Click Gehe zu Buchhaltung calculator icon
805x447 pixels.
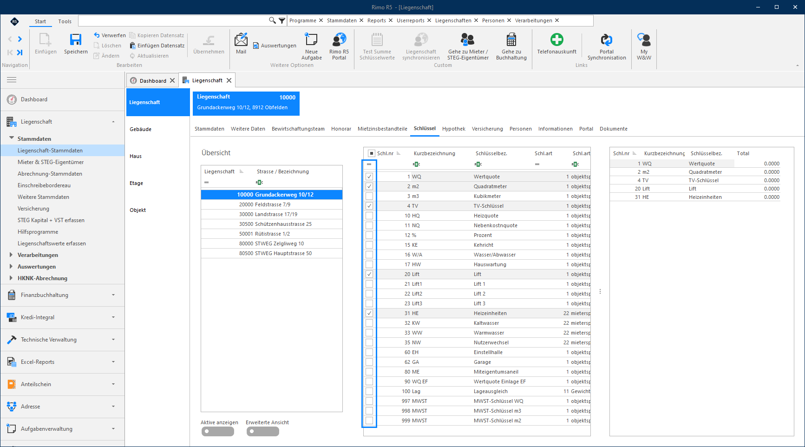[x=511, y=39]
